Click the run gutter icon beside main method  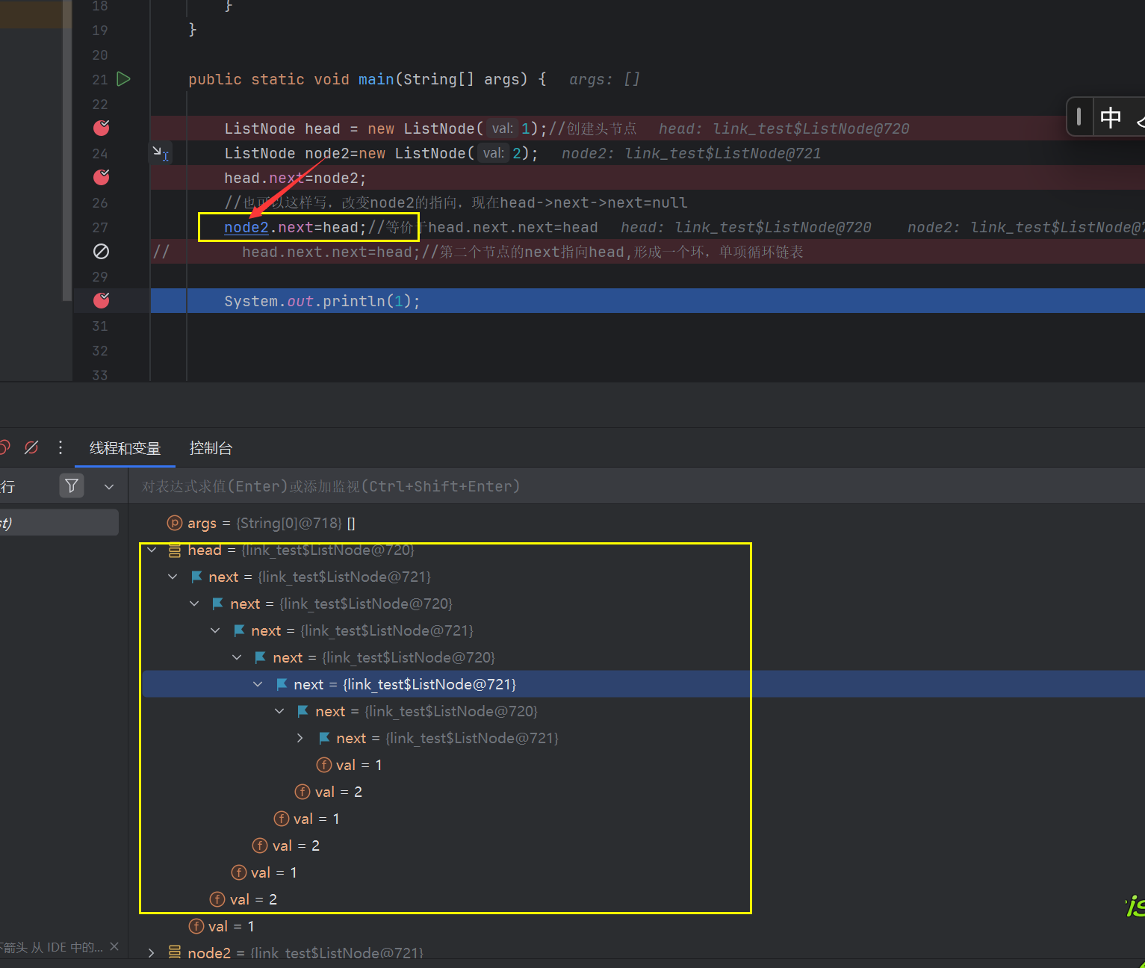pos(124,79)
